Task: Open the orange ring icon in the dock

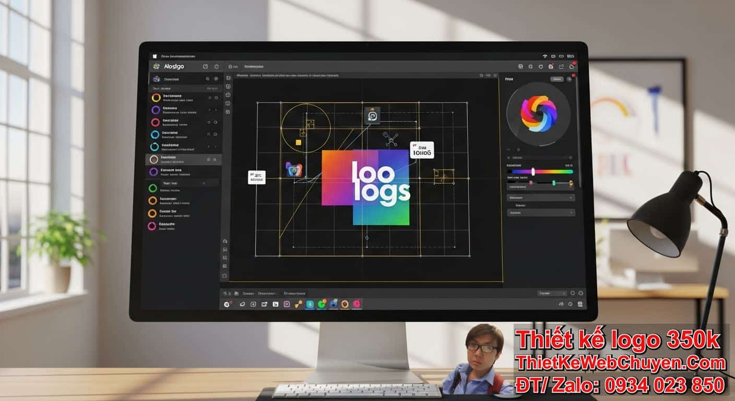Action: [345, 304]
